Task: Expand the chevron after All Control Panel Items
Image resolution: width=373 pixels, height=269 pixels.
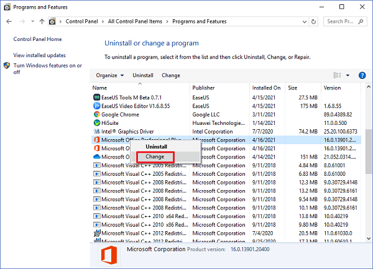Action: click(x=167, y=22)
